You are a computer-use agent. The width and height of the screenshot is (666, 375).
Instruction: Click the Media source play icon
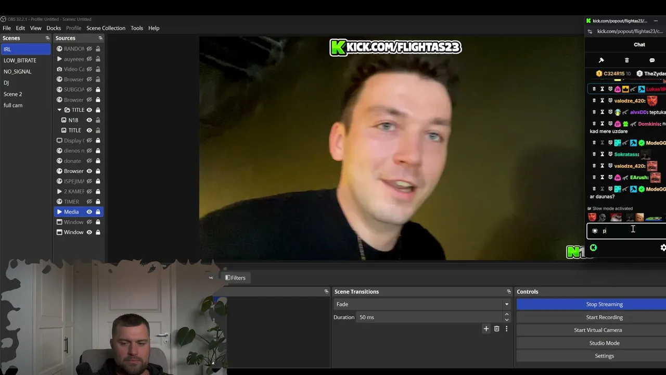(59, 212)
